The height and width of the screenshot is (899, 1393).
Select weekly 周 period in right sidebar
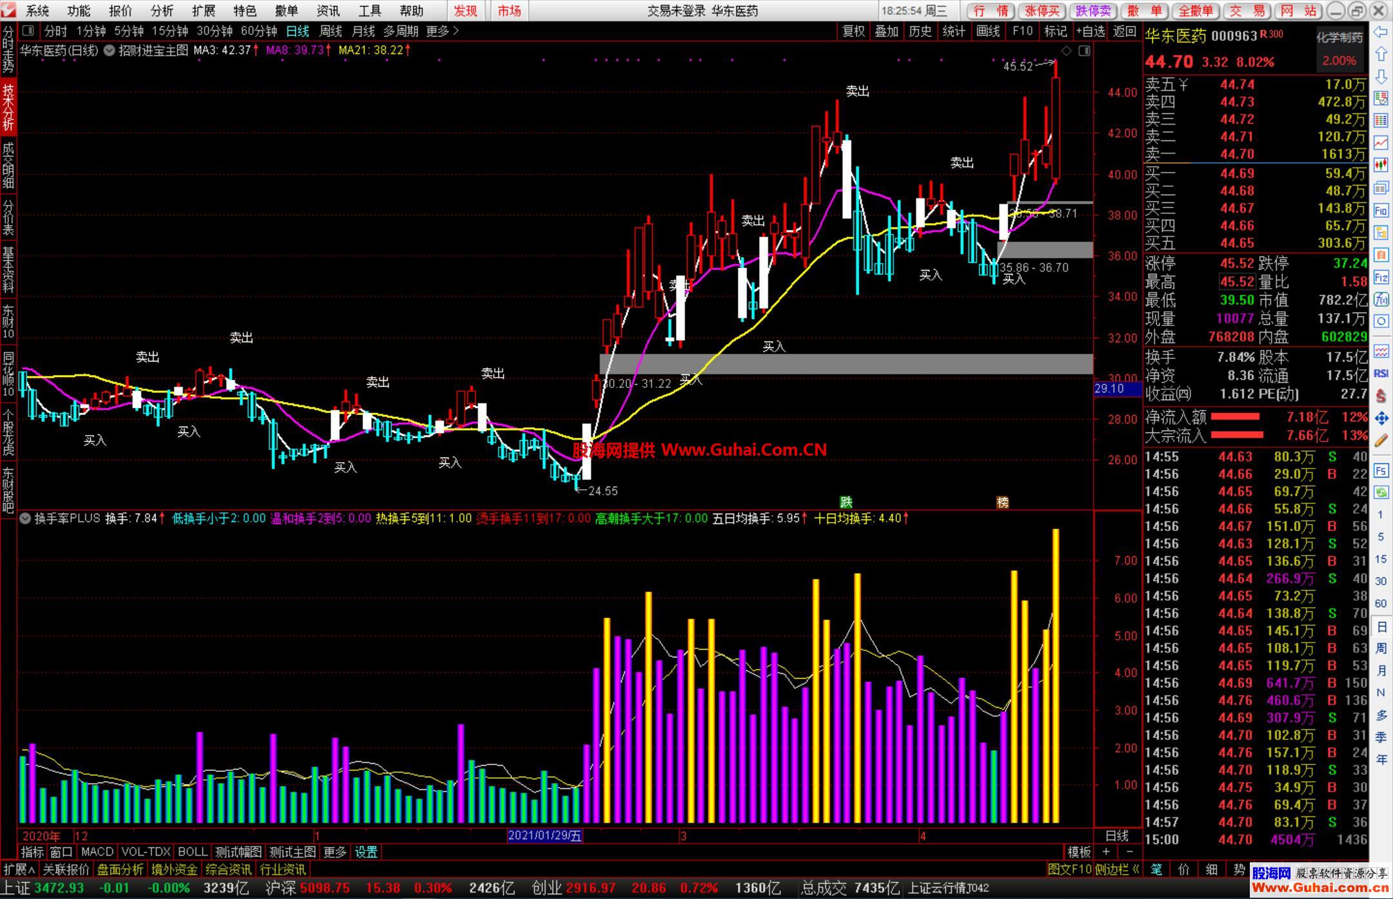point(1381,648)
